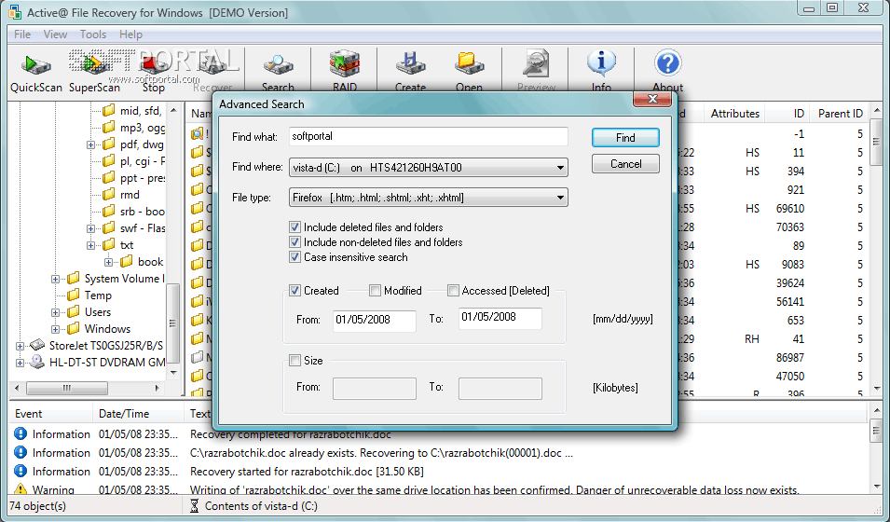This screenshot has width=890, height=522.
Task: Click the Cancel button in Advanced Search
Action: (625, 163)
